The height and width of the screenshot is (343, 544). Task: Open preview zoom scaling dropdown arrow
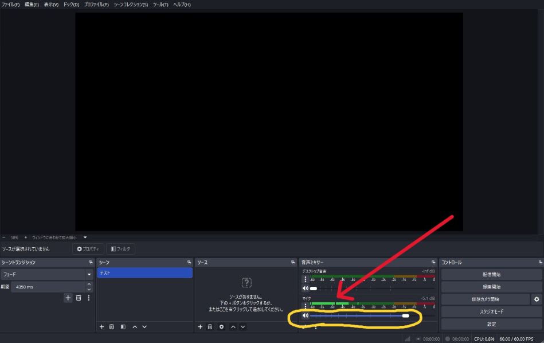coord(85,237)
